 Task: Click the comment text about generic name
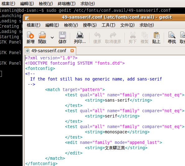pyautogui.click(x=96, y=79)
